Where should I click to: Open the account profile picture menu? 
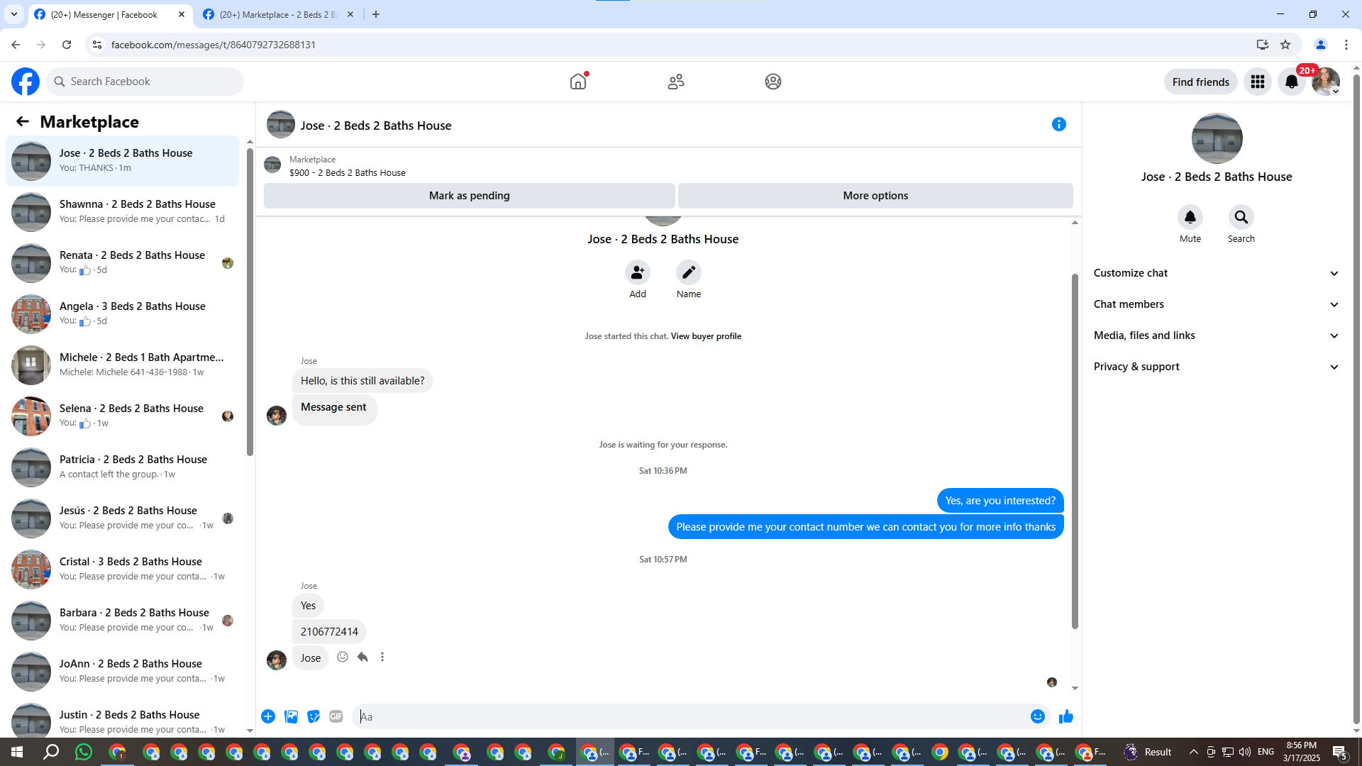pos(1326,82)
